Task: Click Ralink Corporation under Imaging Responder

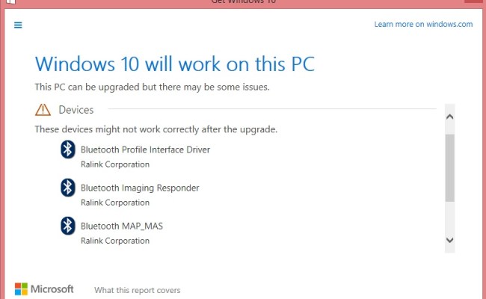Action: [x=115, y=203]
